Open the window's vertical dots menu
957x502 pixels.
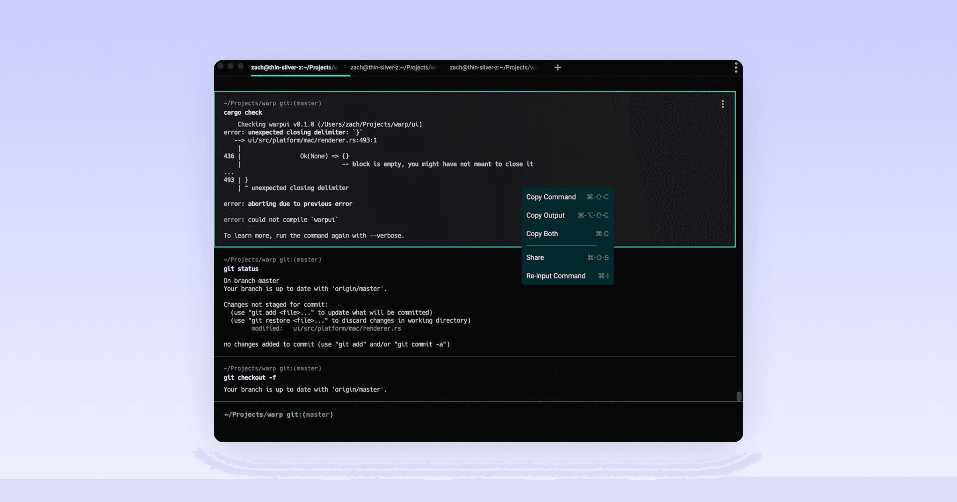click(736, 68)
